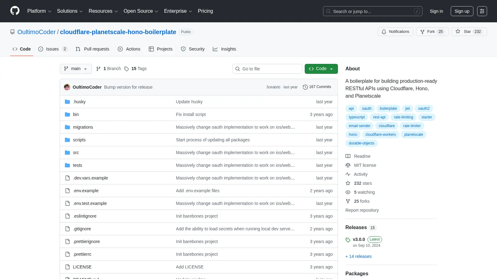Switch to the Issues tab
Screen dimensions: 497x279
click(x=53, y=49)
